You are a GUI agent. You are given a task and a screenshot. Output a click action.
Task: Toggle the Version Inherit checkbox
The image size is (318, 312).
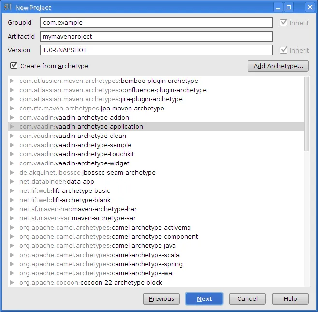point(283,50)
